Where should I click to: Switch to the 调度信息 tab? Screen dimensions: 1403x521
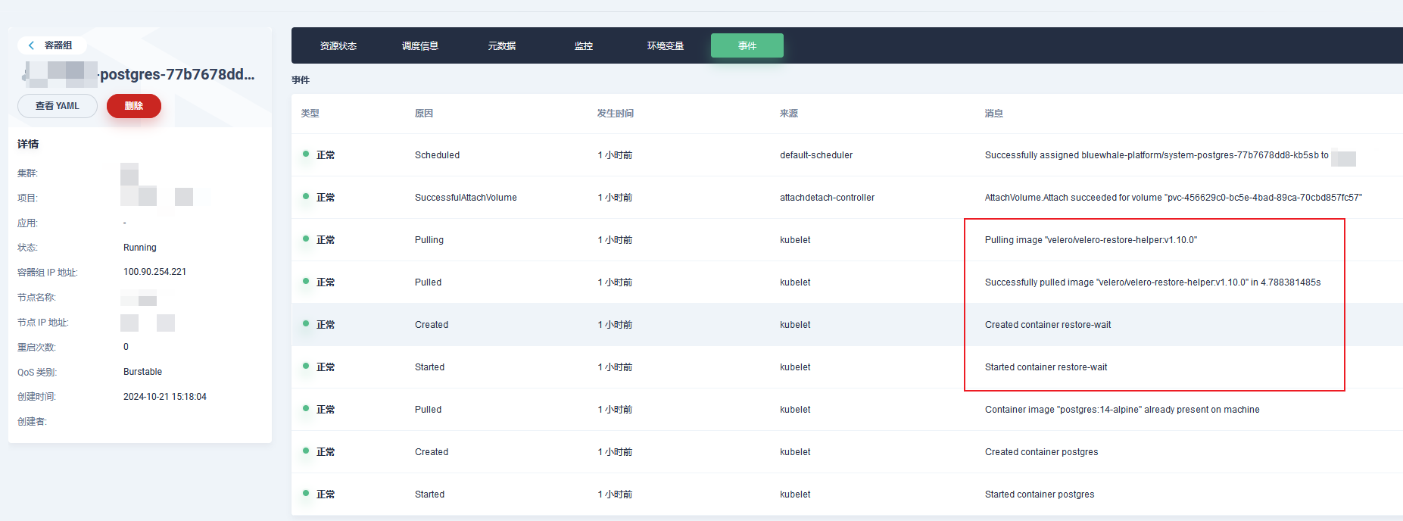[419, 46]
